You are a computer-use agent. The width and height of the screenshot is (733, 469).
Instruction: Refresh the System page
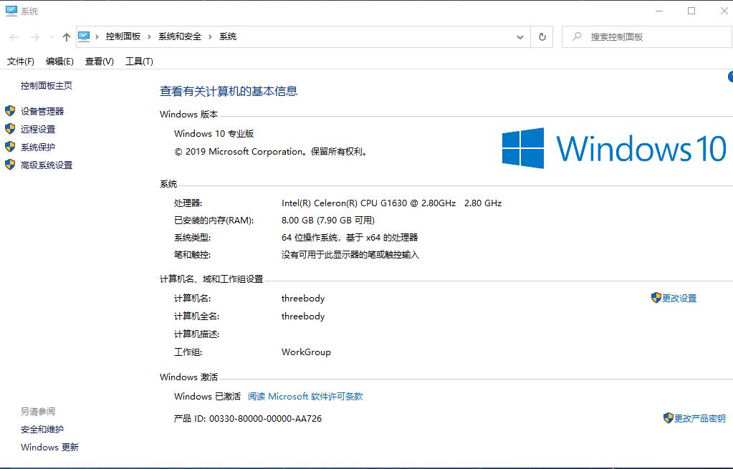[x=542, y=37]
